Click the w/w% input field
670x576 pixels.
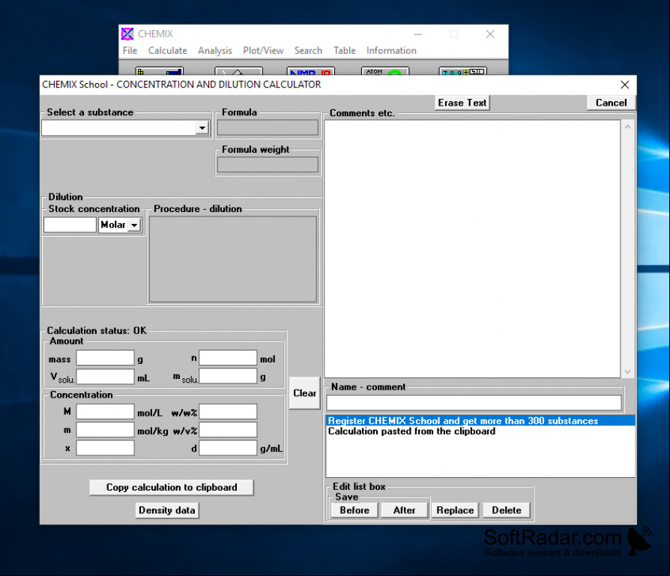point(228,412)
